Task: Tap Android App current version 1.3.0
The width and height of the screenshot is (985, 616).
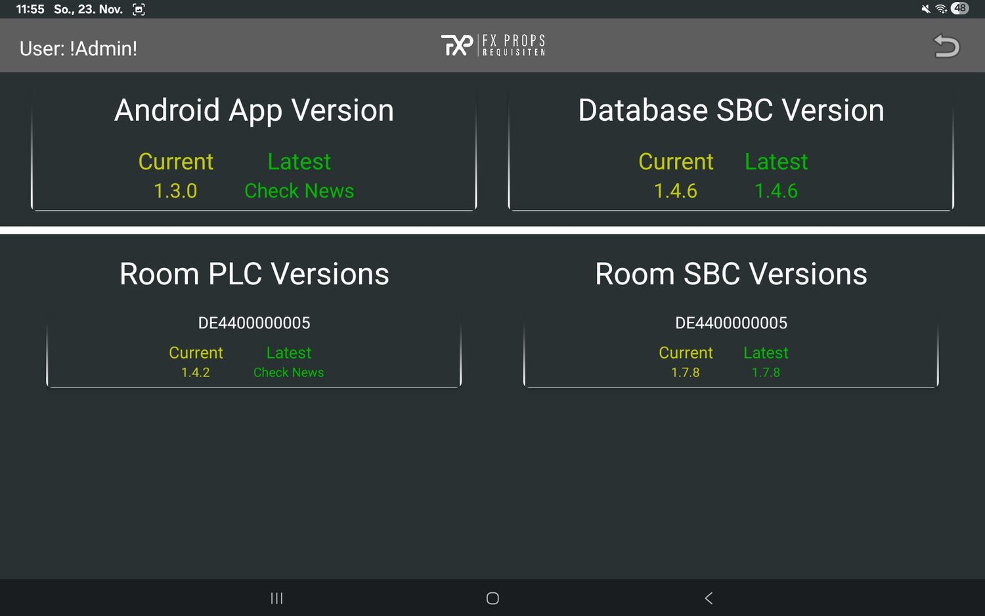Action: 175,190
